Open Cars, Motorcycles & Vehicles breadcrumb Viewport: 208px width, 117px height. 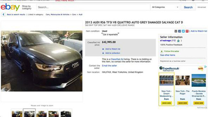click(58, 15)
